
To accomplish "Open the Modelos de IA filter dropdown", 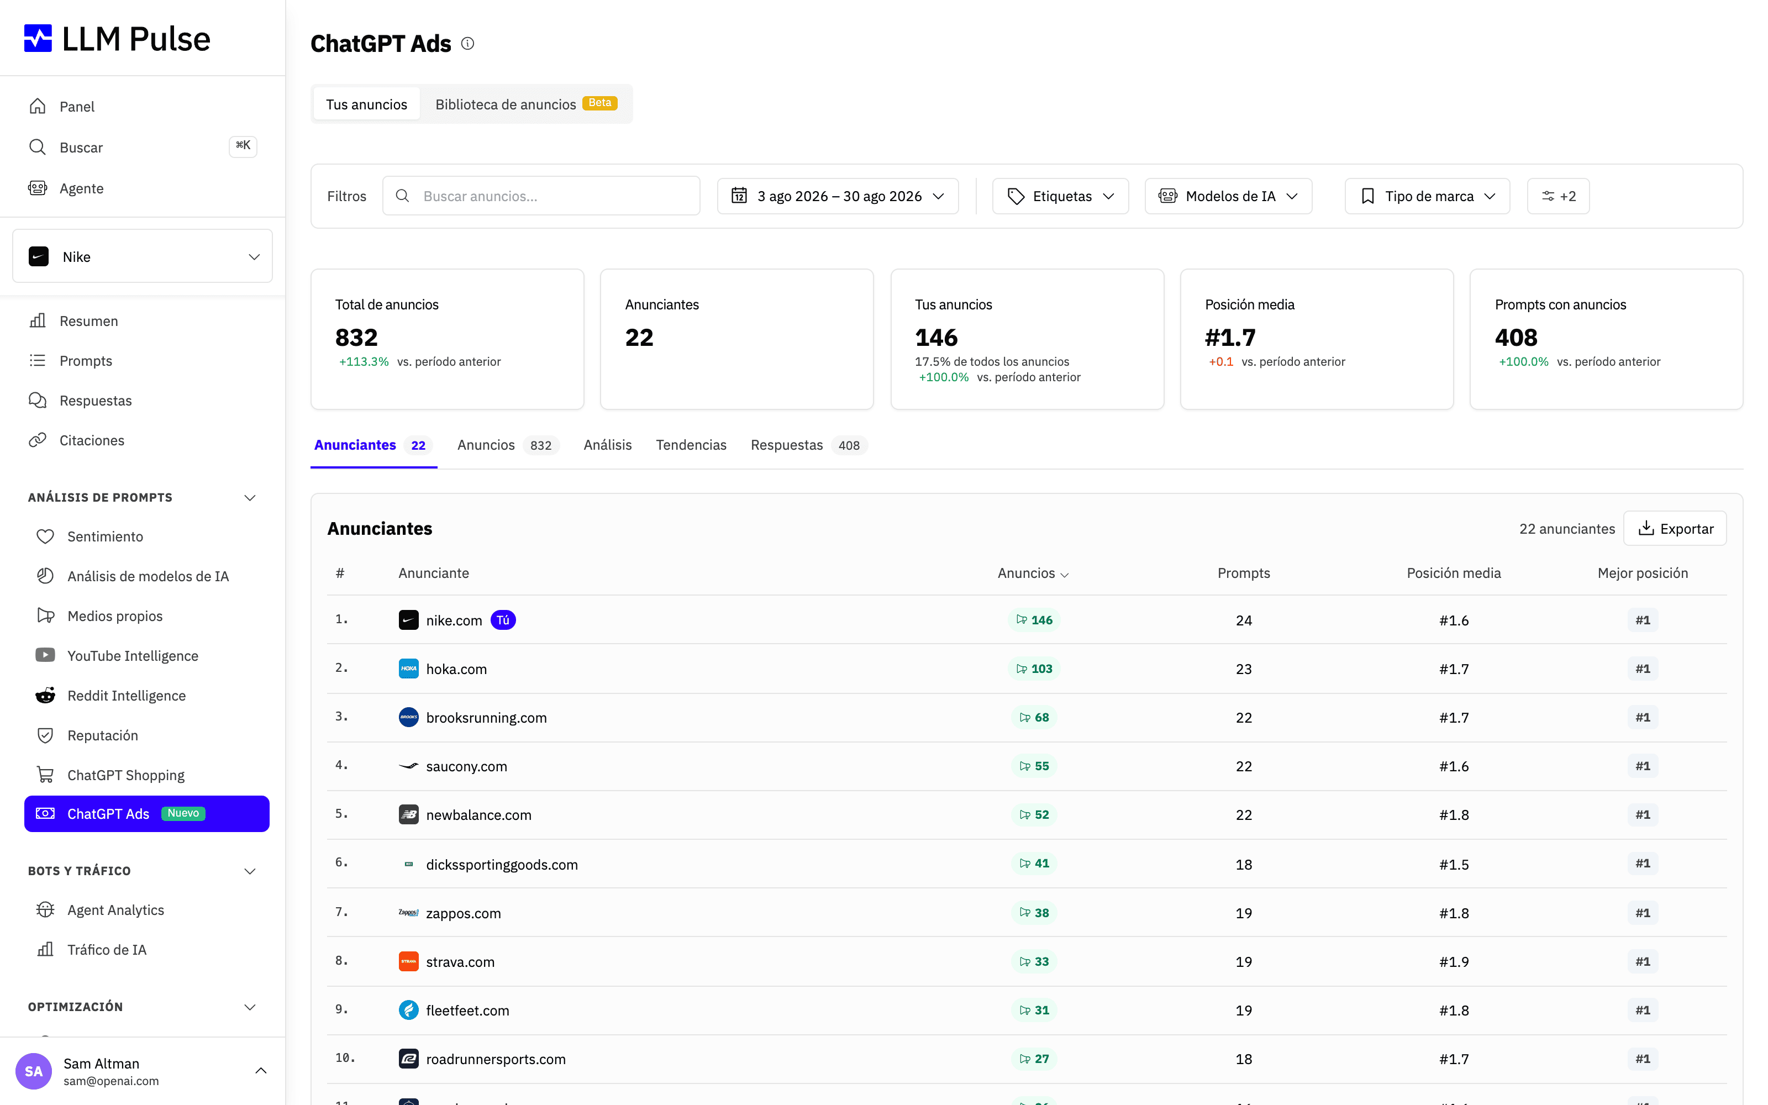I will pyautogui.click(x=1228, y=196).
